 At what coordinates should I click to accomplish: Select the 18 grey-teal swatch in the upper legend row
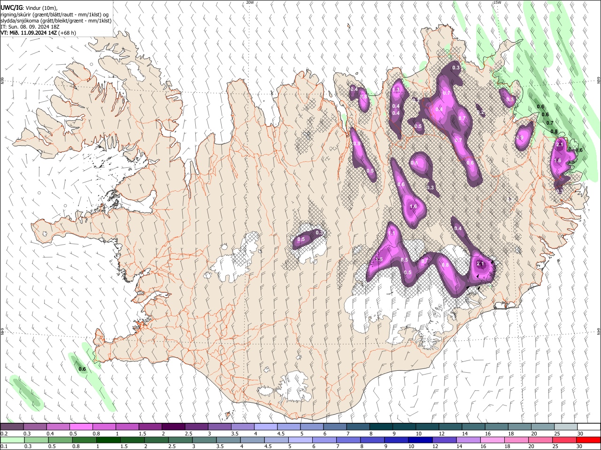coord(519,427)
